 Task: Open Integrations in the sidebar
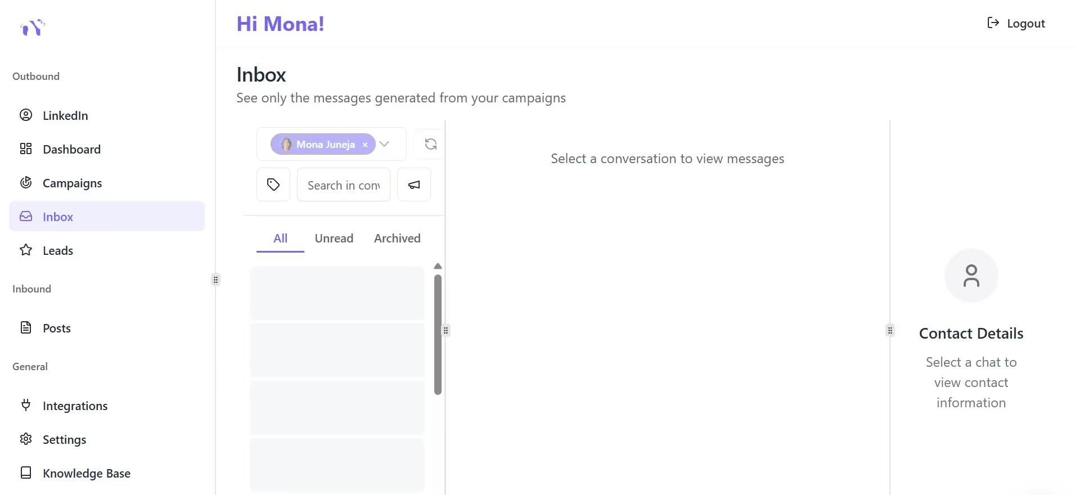(x=75, y=406)
